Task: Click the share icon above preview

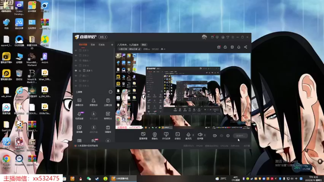Action: click(x=245, y=47)
